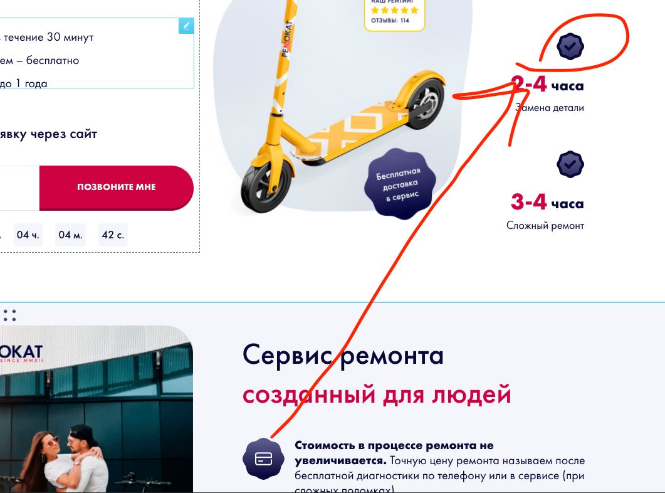Click the 04 м. countdown box

(x=70, y=235)
